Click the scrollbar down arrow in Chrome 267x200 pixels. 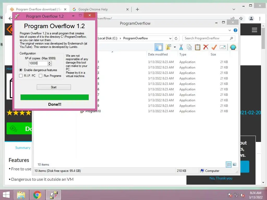click(x=263, y=183)
